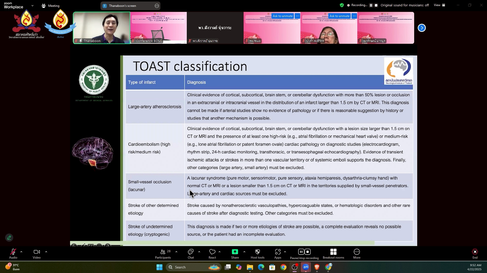
Task: Open more options for รพ.ระแงะ tile
Action: pos(297,16)
